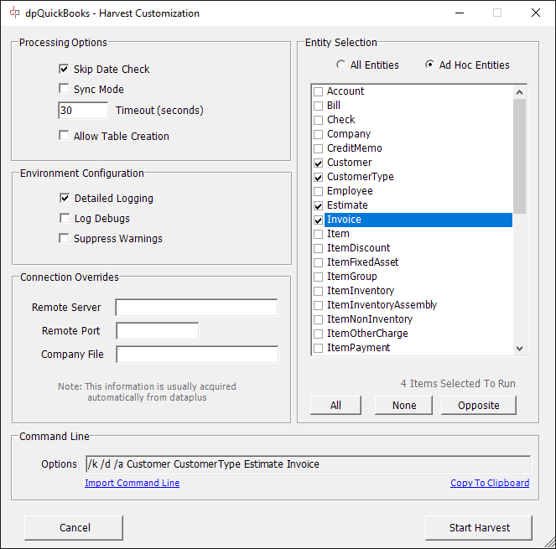This screenshot has width=556, height=549.
Task: Click the entity list scroll up arrow
Action: (x=519, y=92)
